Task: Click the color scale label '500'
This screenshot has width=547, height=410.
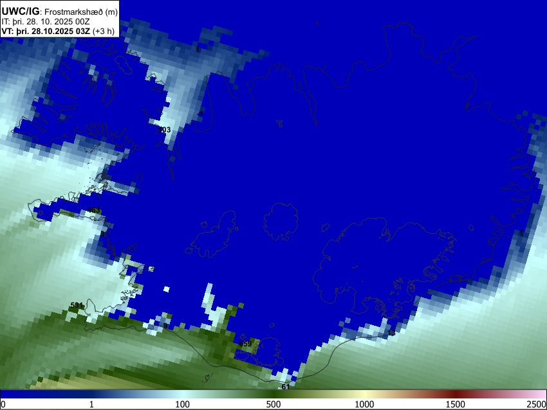Action: [x=273, y=404]
